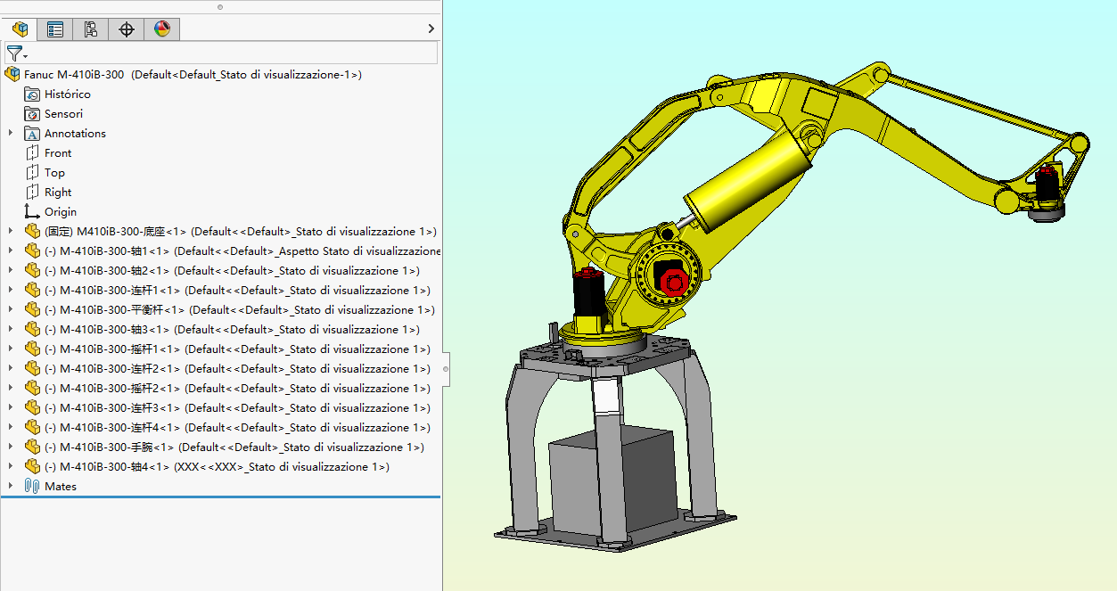This screenshot has width=1117, height=591.
Task: Select the M-410iB-300-手腕<1> row text
Action: pos(234,447)
